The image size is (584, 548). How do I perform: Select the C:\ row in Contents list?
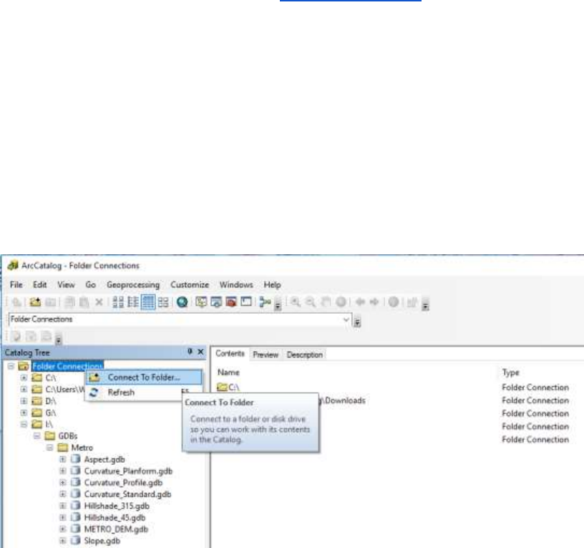228,388
